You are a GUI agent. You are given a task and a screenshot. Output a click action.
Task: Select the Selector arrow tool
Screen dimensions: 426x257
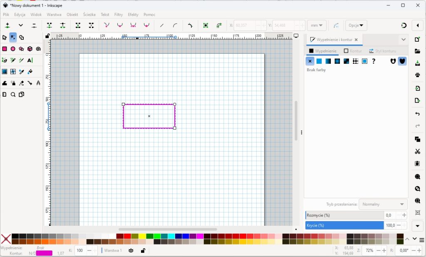pos(4,37)
